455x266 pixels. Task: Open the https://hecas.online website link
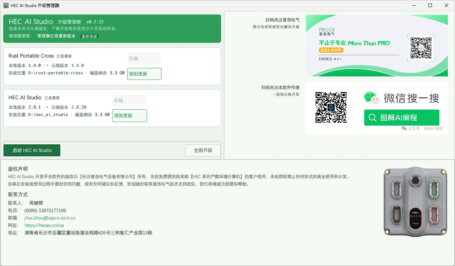tap(44, 225)
